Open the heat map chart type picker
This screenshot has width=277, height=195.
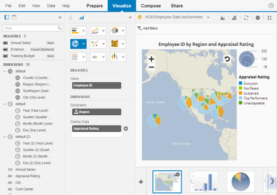[x=118, y=44]
